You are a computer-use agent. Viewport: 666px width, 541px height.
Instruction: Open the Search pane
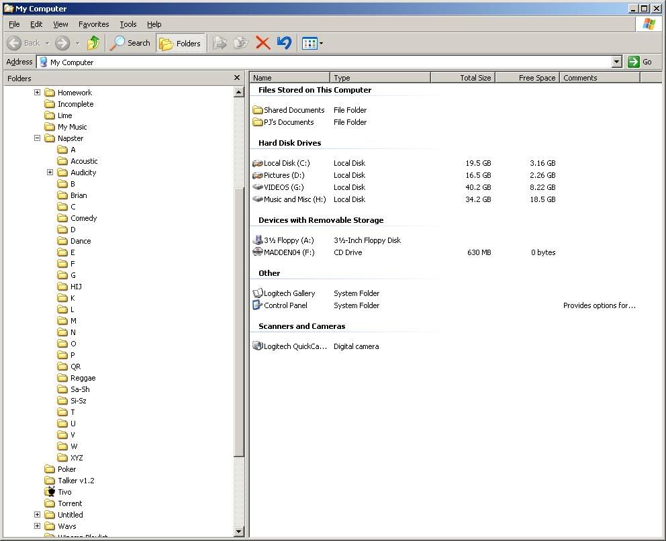coord(130,43)
